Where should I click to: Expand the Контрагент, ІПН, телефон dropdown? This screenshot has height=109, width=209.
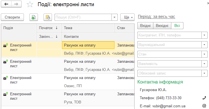click(x=204, y=35)
